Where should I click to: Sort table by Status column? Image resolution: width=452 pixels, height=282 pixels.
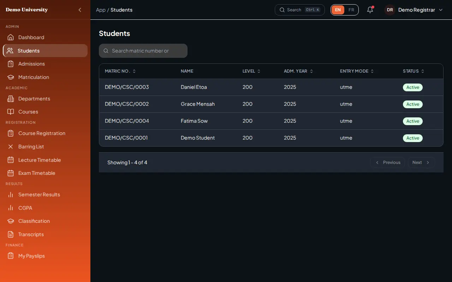coord(414,71)
